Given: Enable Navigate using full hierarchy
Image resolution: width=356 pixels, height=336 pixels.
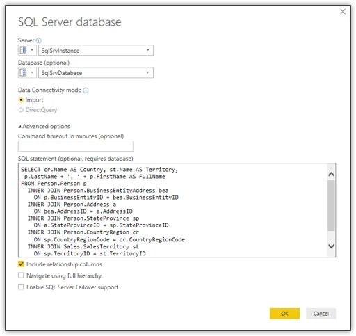Looking at the screenshot, I should (x=21, y=275).
